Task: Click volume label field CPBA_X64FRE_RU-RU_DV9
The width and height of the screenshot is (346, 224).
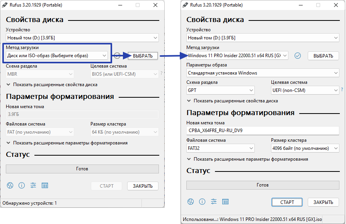Action: (x=263, y=131)
